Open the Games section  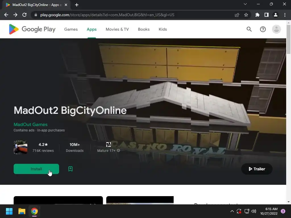(x=71, y=29)
